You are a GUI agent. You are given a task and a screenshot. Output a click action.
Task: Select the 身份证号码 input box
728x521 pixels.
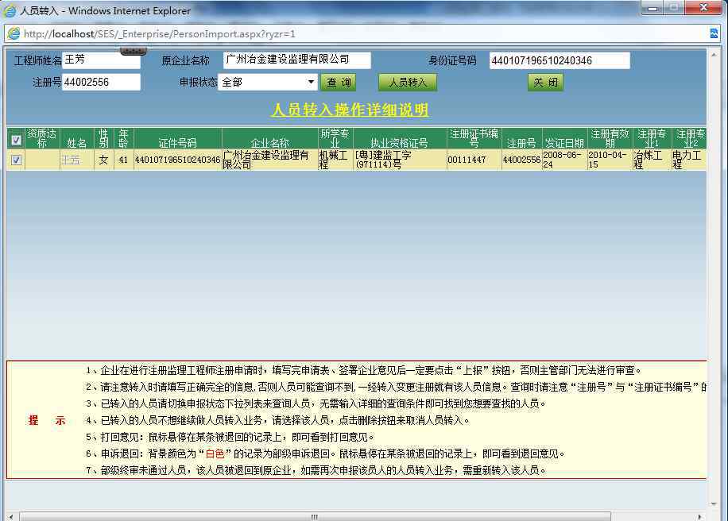coord(559,60)
